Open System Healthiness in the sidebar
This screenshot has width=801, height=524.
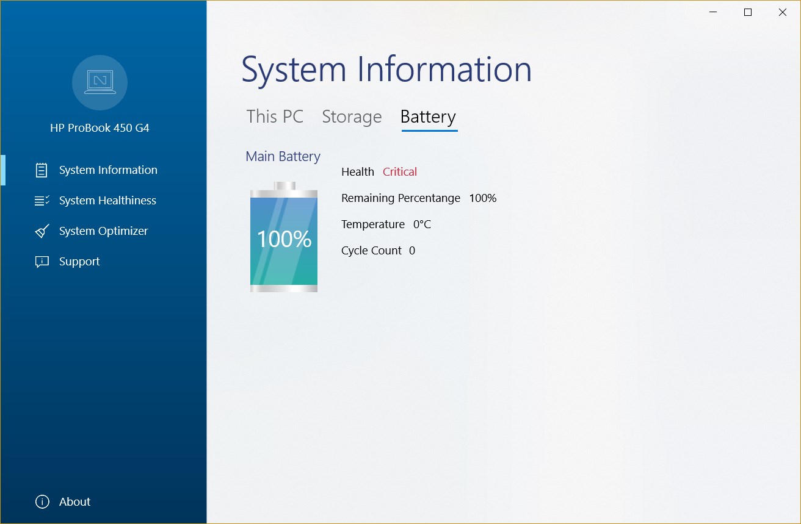107,201
